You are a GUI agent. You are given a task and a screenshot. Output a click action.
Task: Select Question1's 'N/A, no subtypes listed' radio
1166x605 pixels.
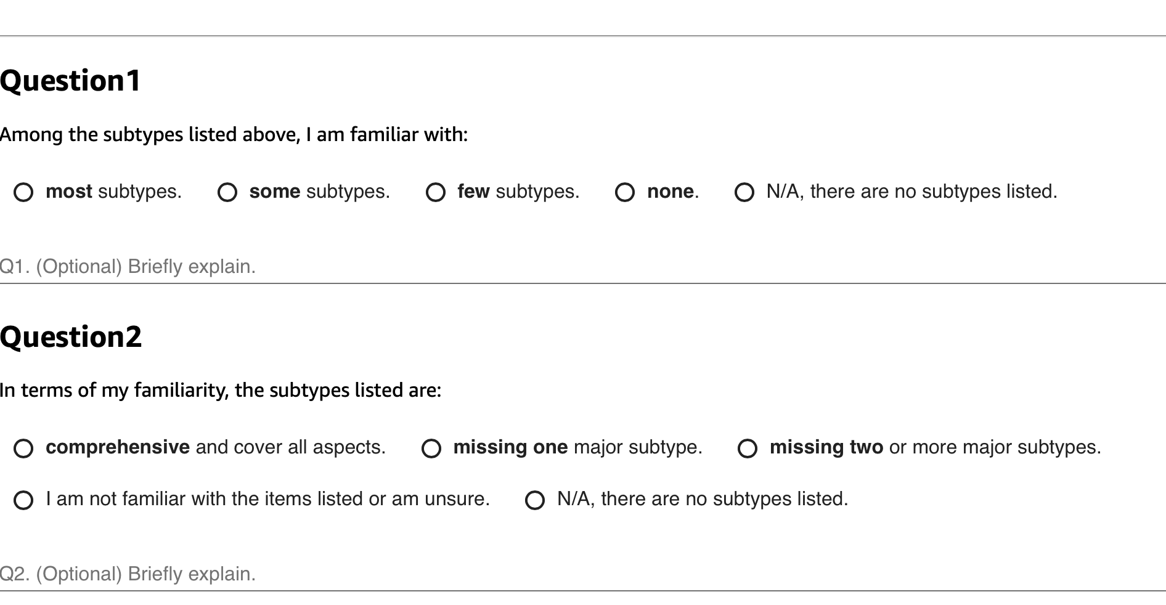(744, 192)
